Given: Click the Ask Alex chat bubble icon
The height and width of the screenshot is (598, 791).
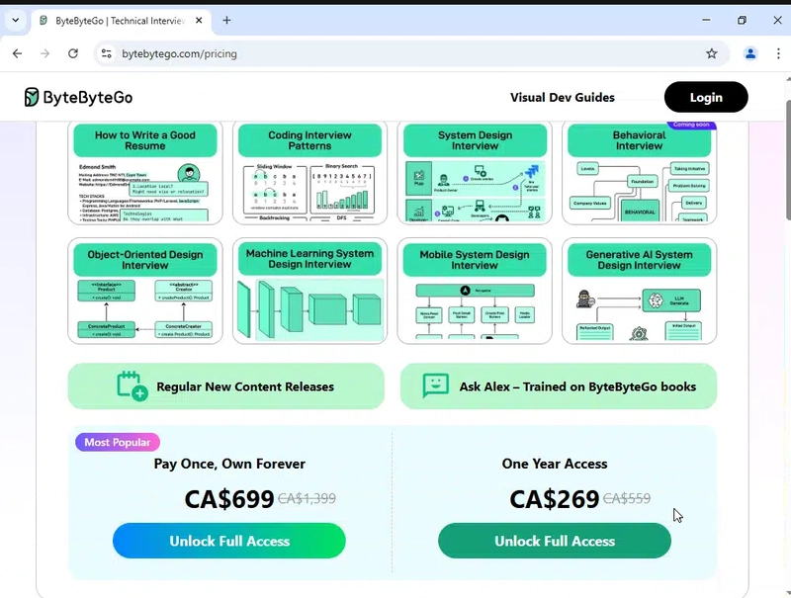Looking at the screenshot, I should [435, 385].
